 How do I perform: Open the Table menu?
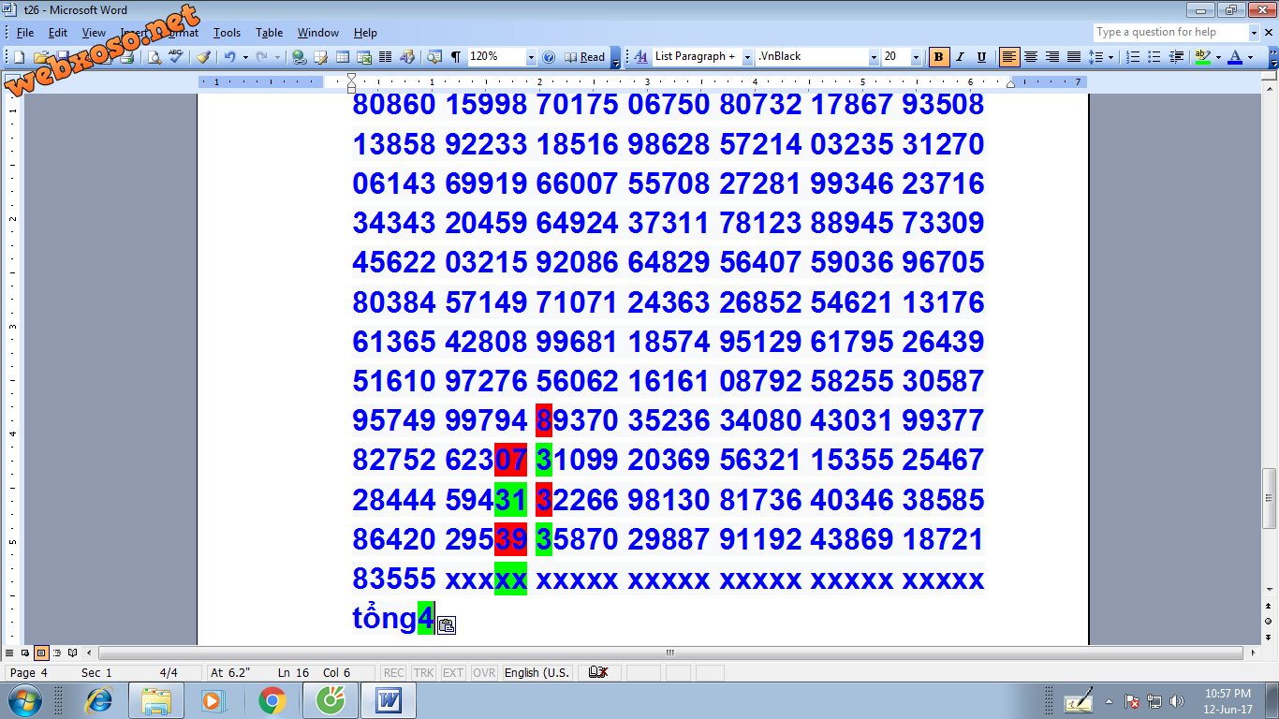point(270,33)
